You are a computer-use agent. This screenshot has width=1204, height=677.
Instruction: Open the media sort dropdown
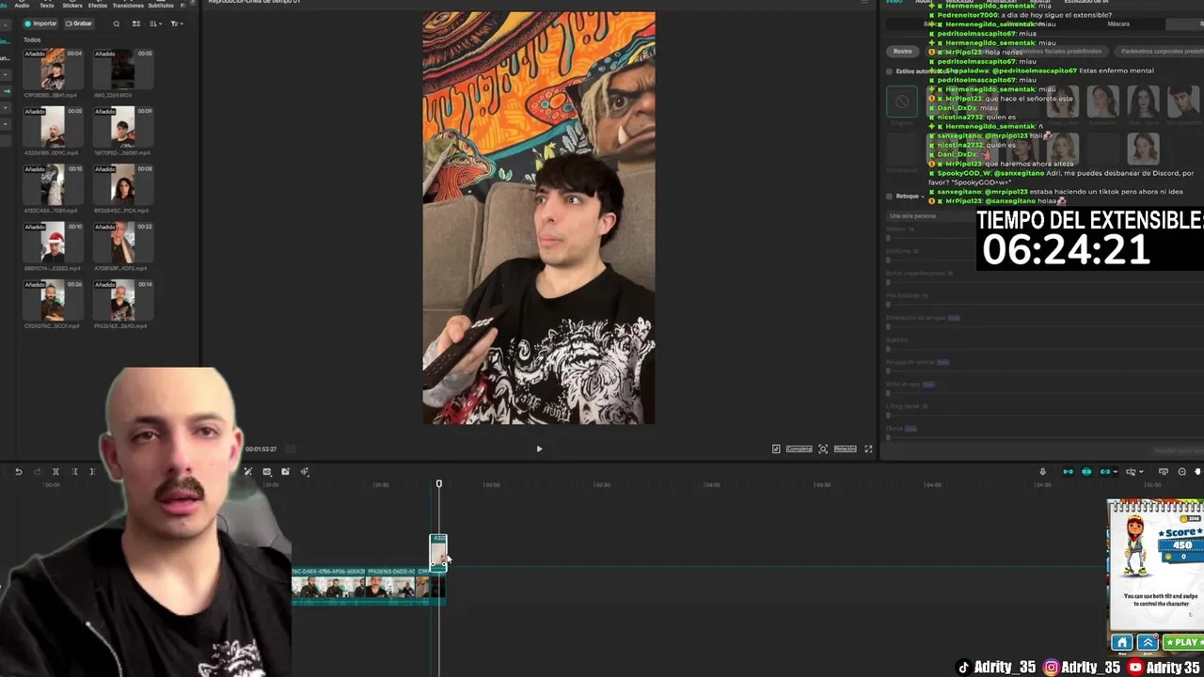point(156,24)
